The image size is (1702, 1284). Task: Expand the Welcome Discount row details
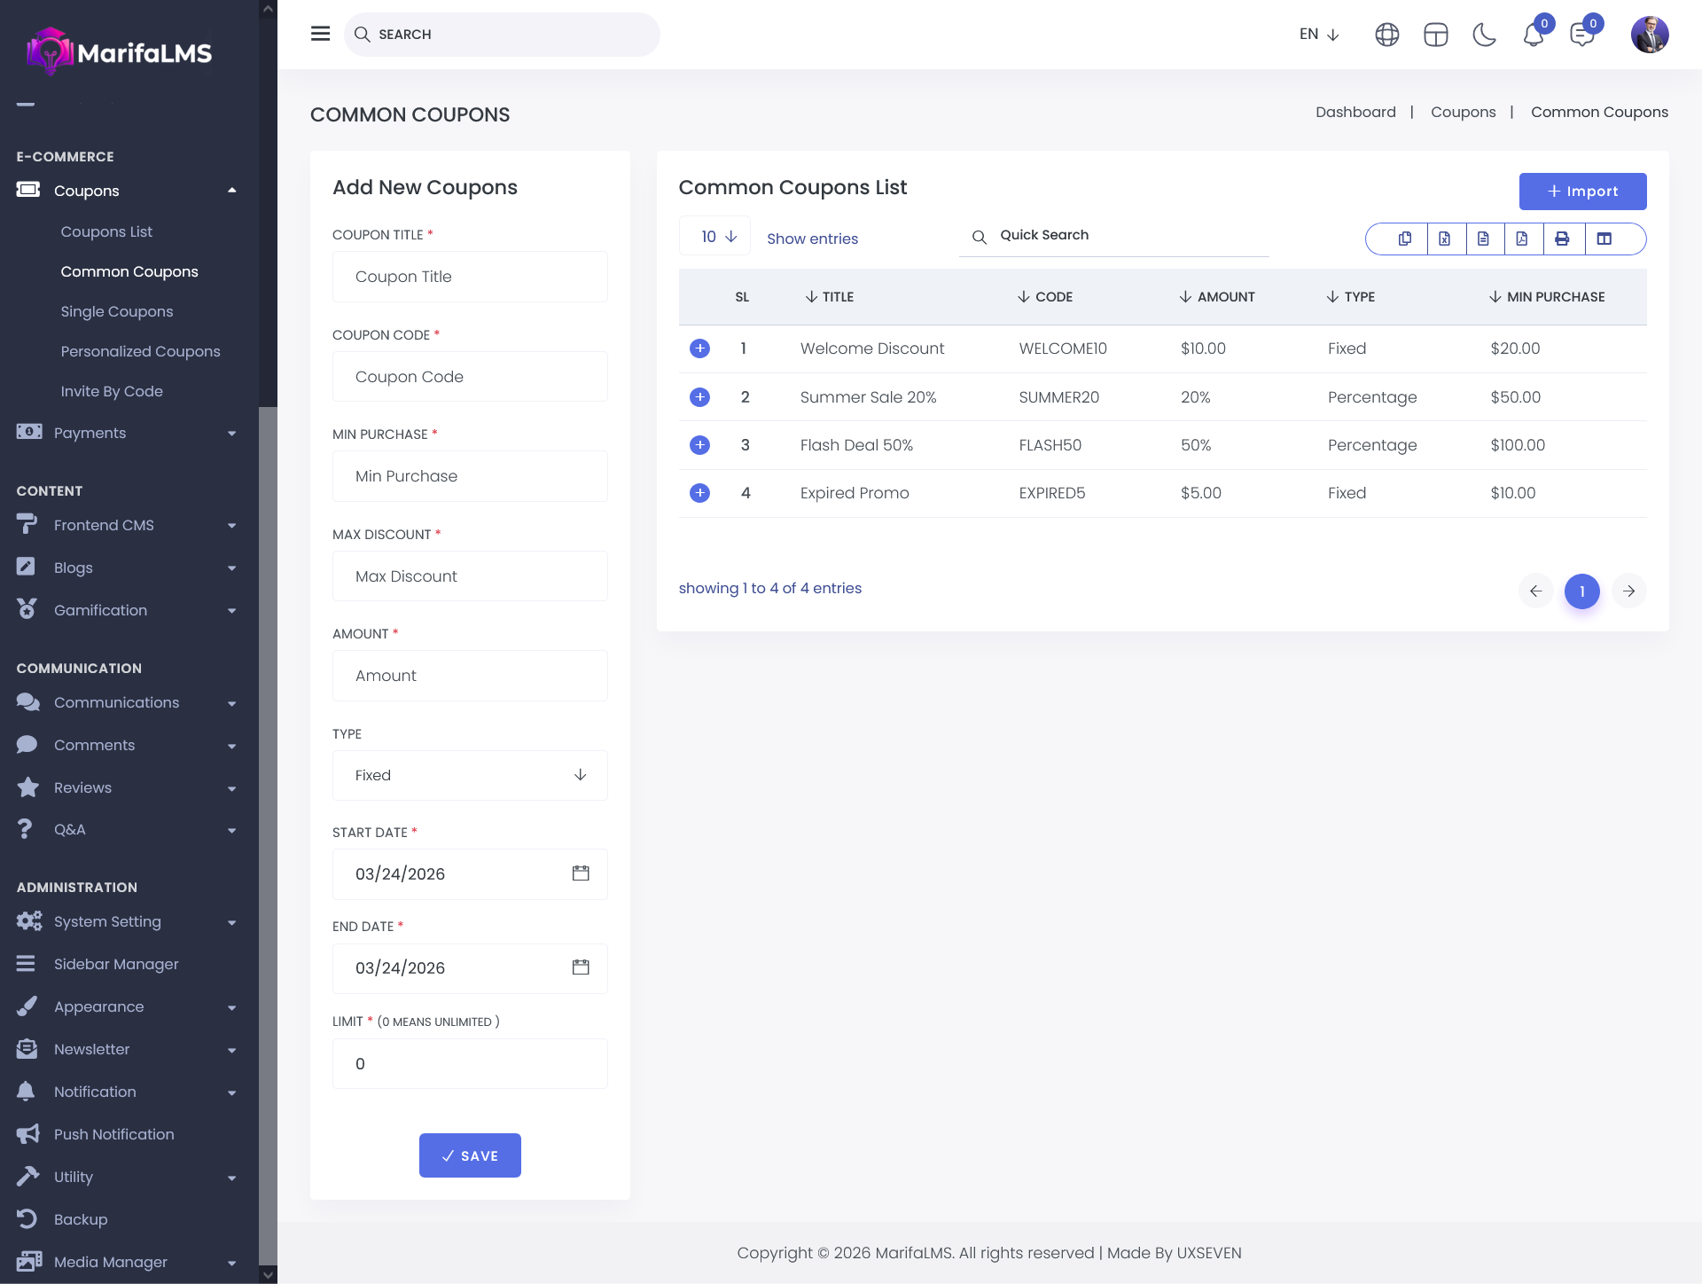pyautogui.click(x=699, y=348)
